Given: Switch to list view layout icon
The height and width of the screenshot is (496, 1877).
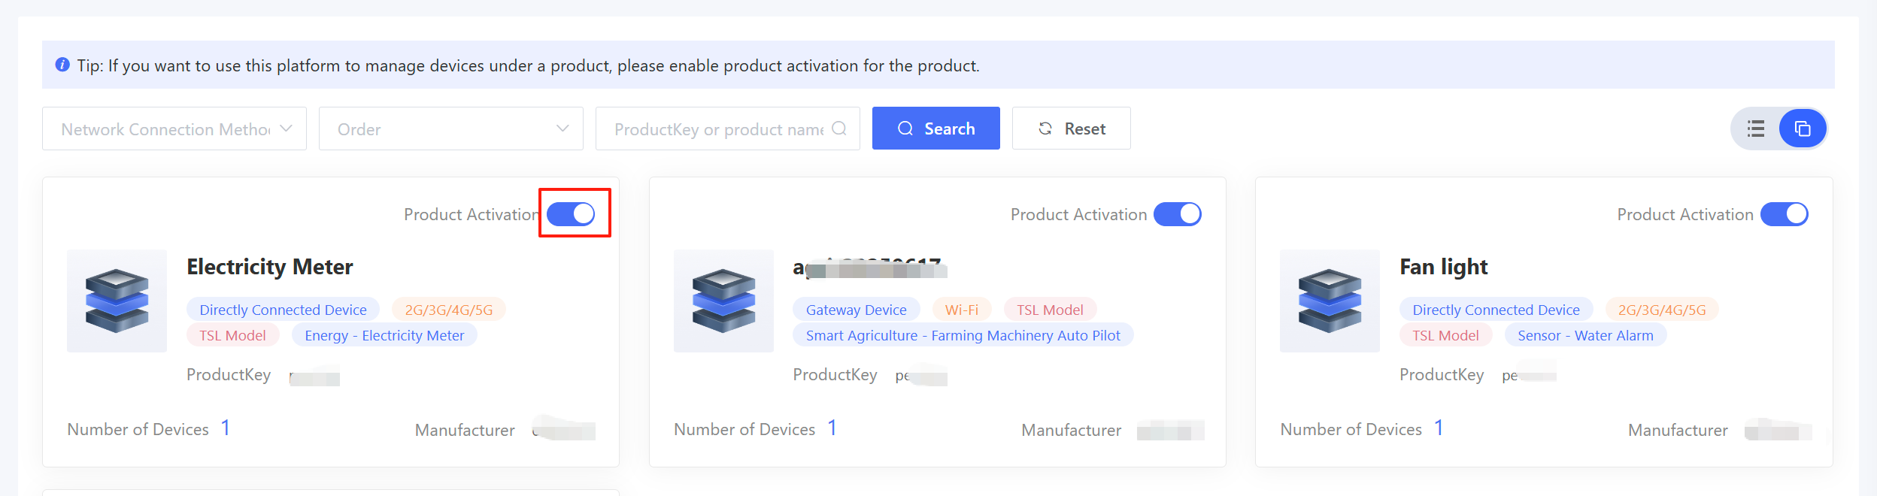Looking at the screenshot, I should click(x=1756, y=129).
